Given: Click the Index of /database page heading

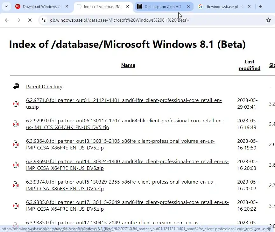Looking at the screenshot, I should click(x=127, y=44).
